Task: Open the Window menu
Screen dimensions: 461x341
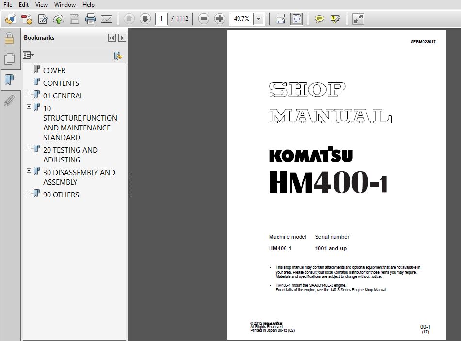Action: (x=64, y=5)
